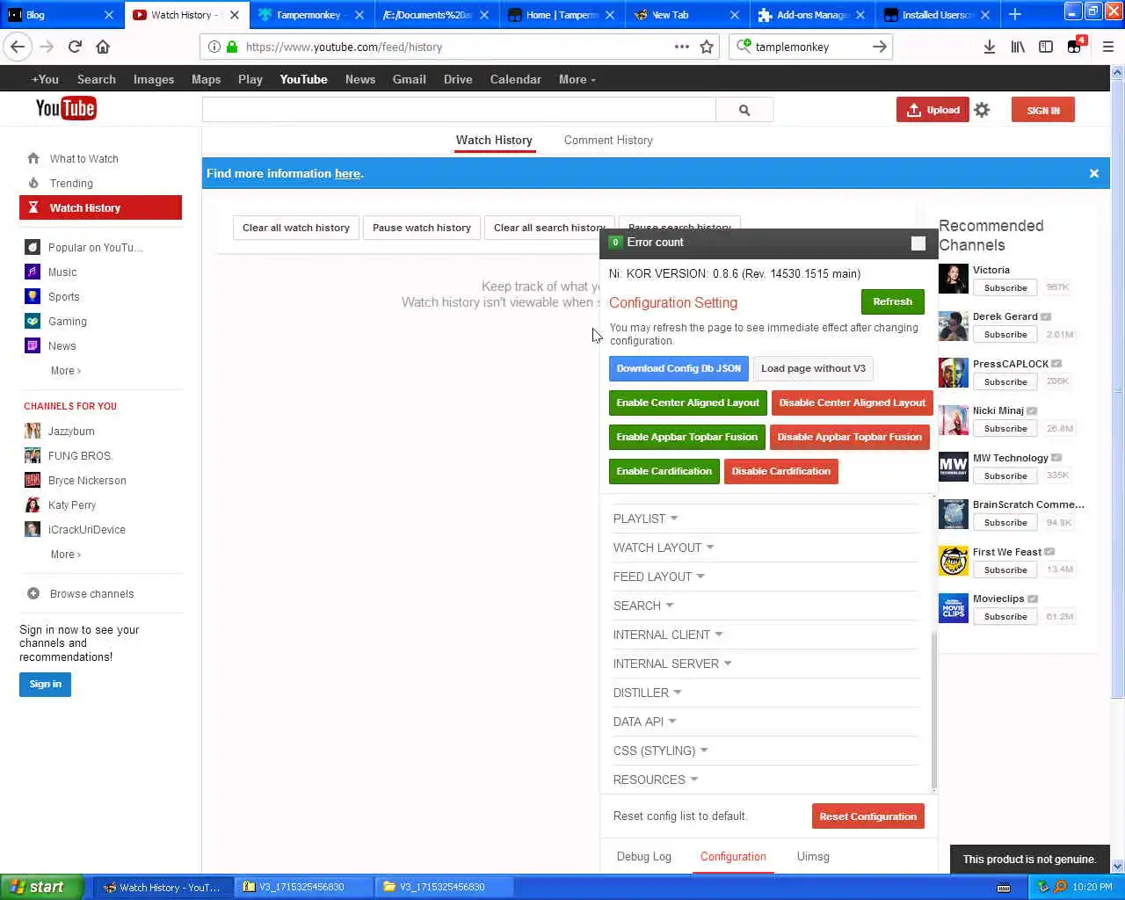Open YouTube settings gear icon
This screenshot has height=900, width=1125.
(x=982, y=110)
